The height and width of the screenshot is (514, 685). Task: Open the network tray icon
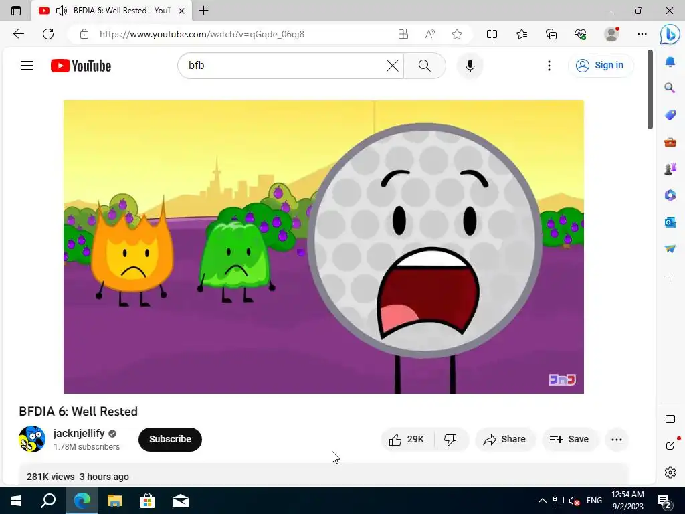pos(559,501)
